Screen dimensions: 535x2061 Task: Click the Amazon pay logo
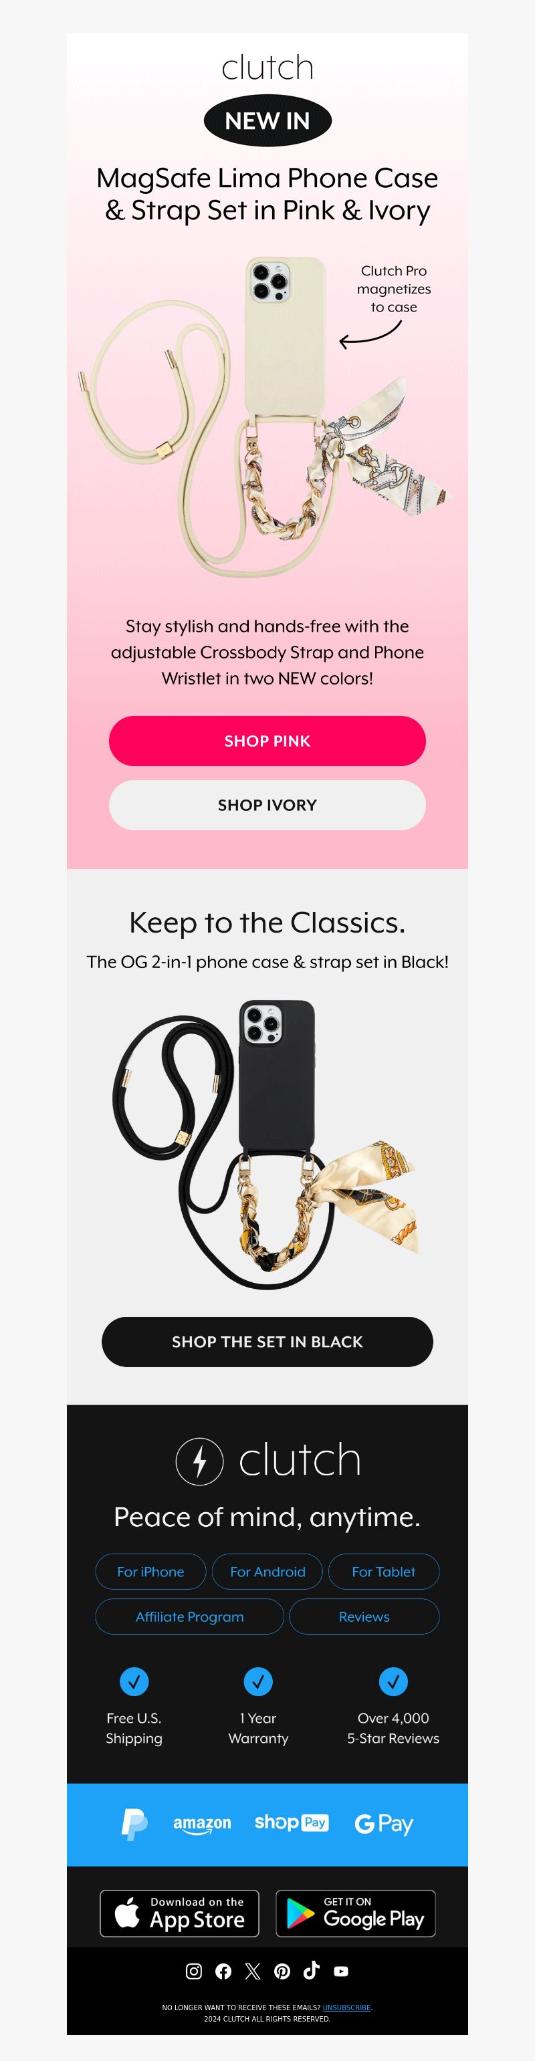[x=202, y=1824]
